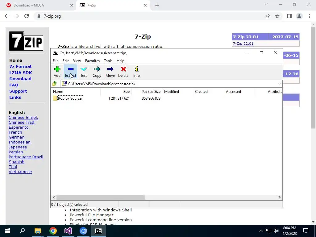Show hidden system tray icons
Screen dimensions: 316x237
point(261,231)
